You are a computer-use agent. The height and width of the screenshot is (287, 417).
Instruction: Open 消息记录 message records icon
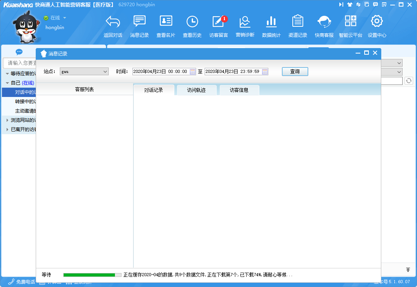click(139, 22)
